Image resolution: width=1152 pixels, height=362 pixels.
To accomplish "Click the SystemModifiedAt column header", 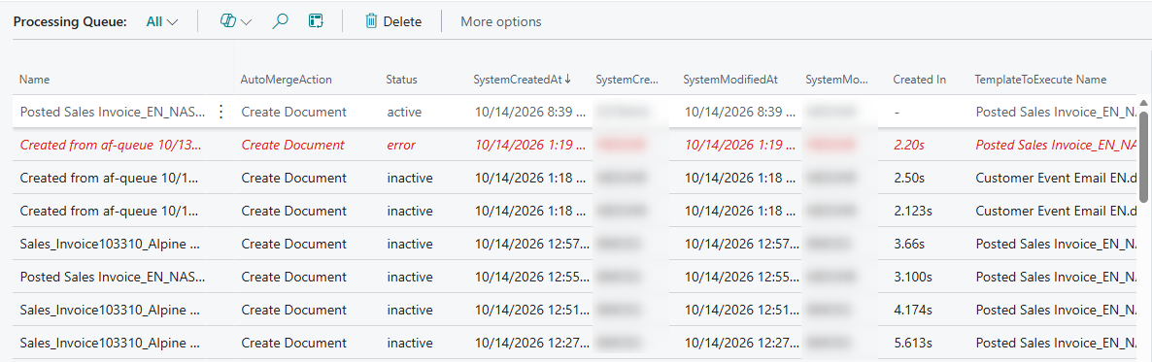I will tap(730, 80).
